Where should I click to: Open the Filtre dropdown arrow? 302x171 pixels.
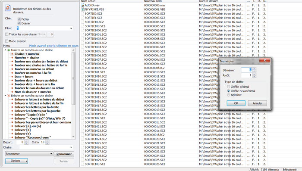pyautogui.click(x=71, y=28)
